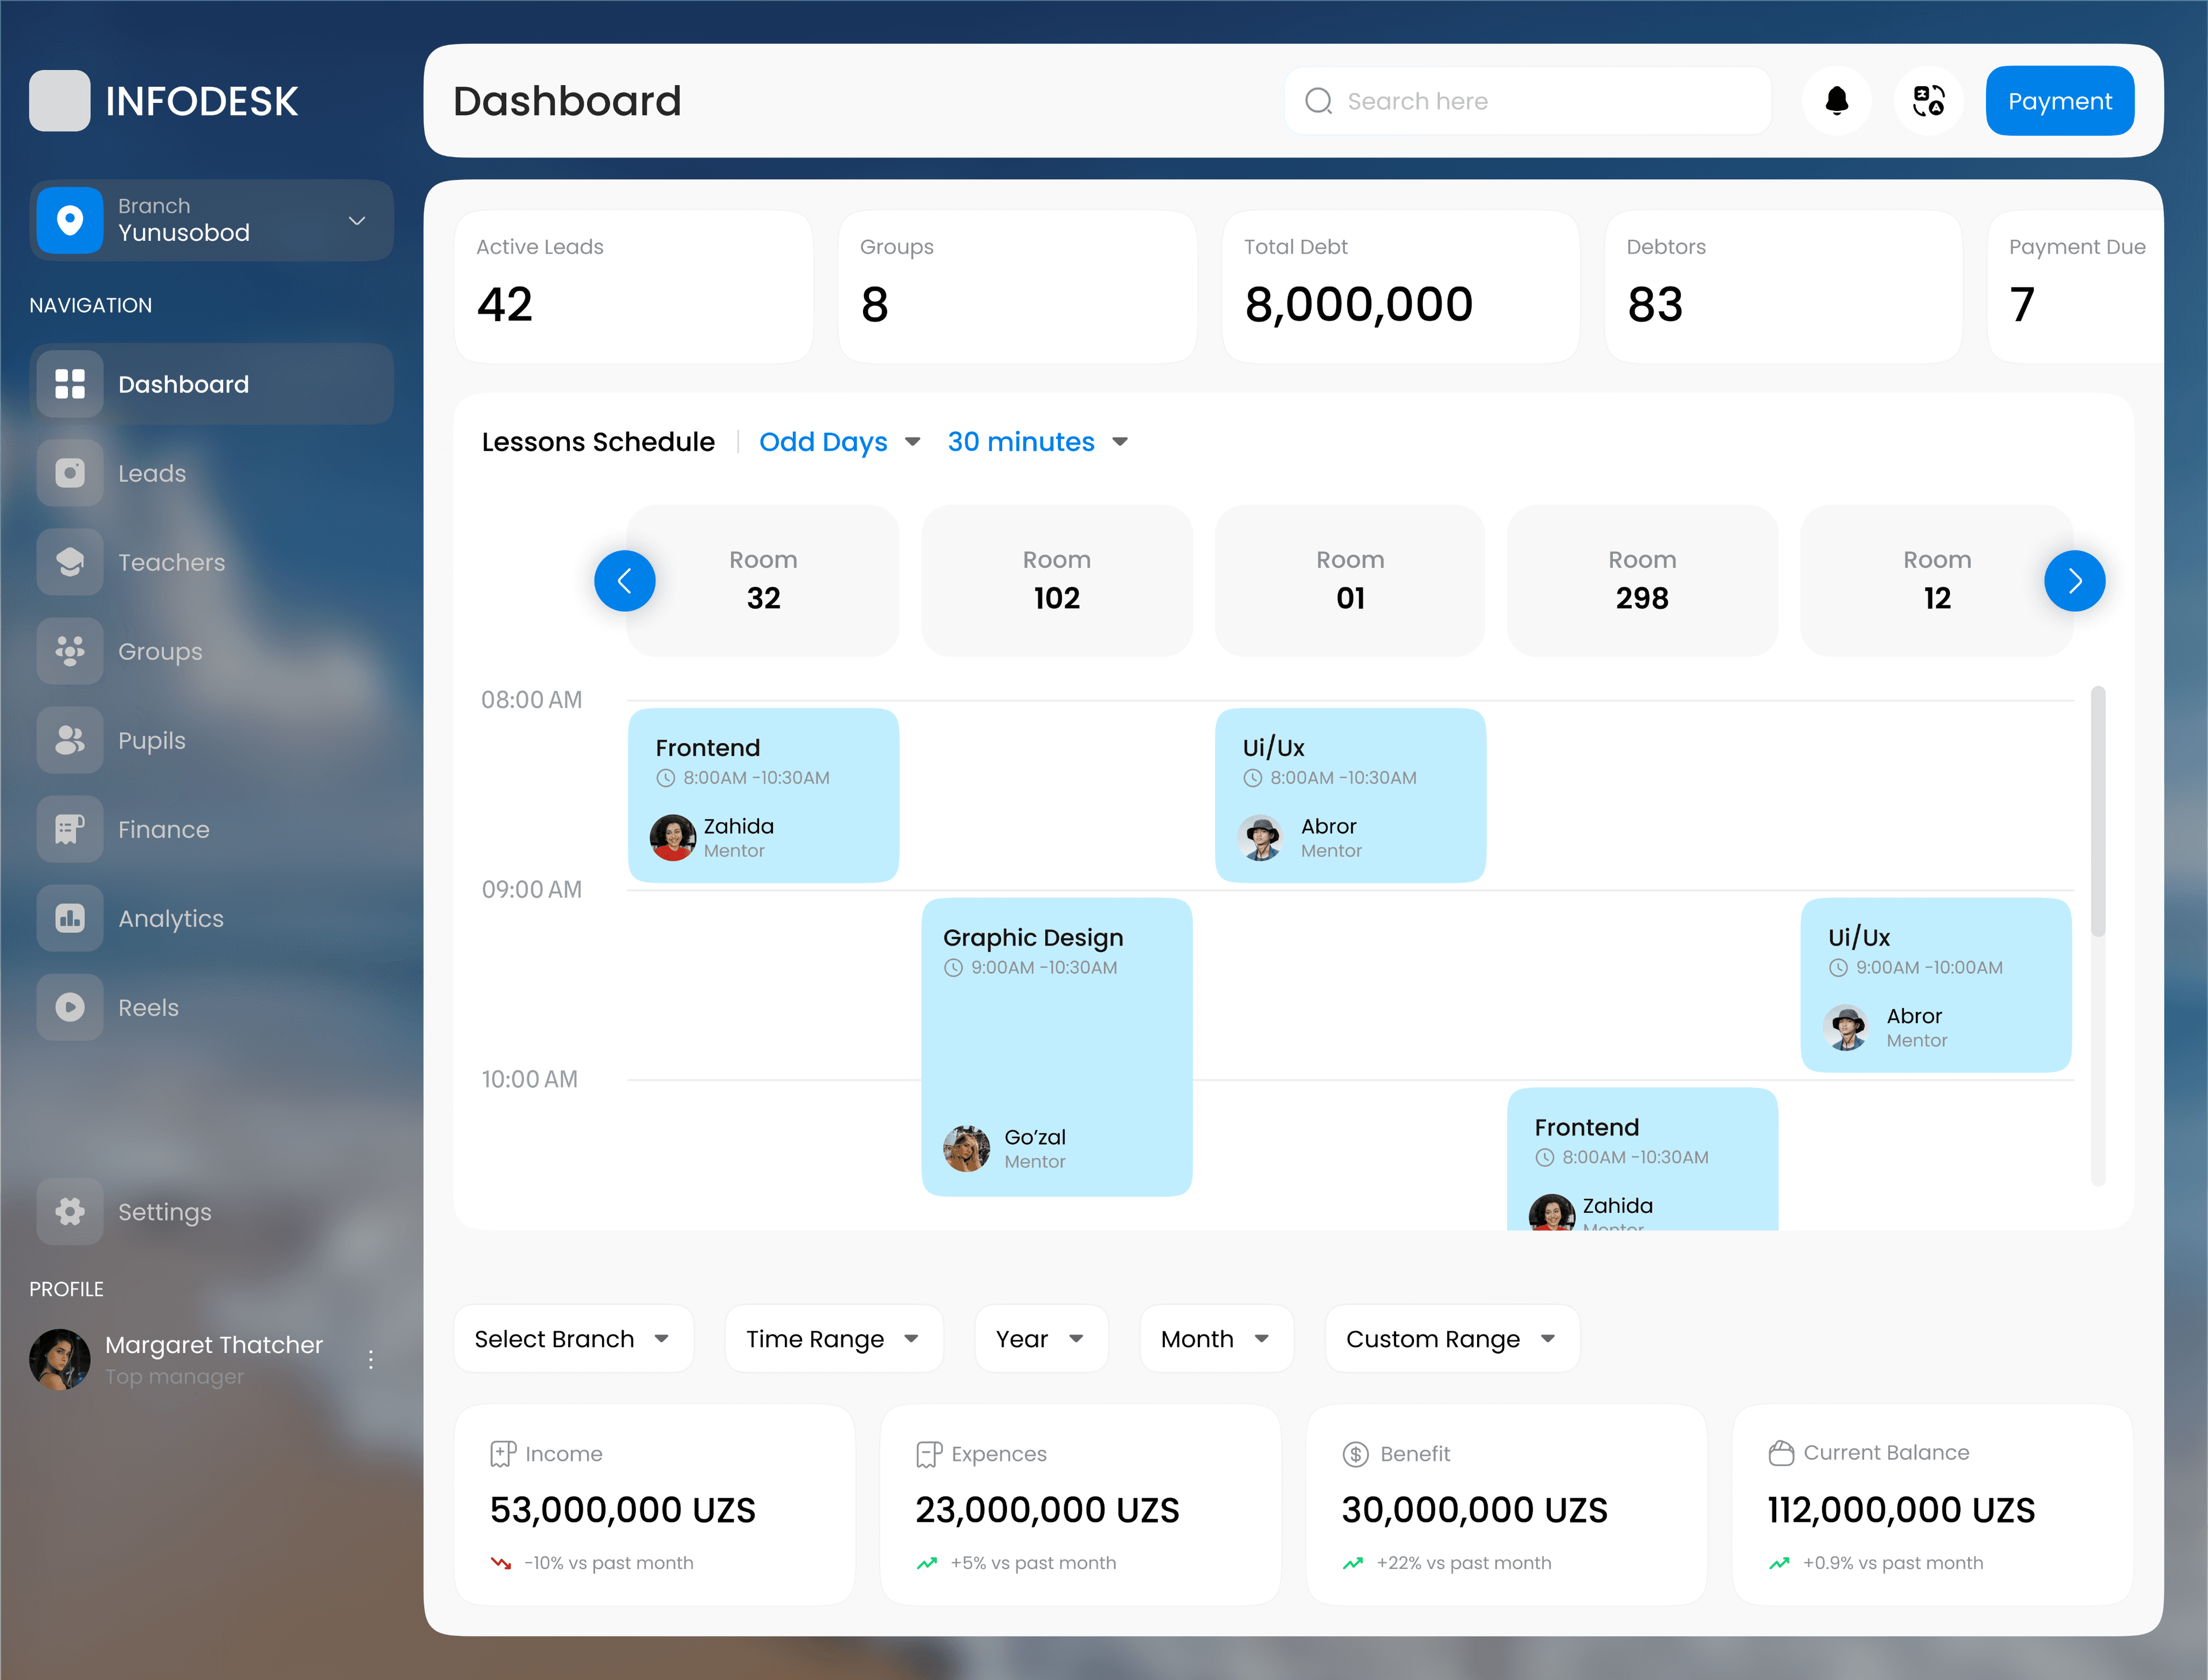Click the lessons schedule vertical scrollbar
This screenshot has width=2208, height=1680.
pyautogui.click(x=2098, y=811)
